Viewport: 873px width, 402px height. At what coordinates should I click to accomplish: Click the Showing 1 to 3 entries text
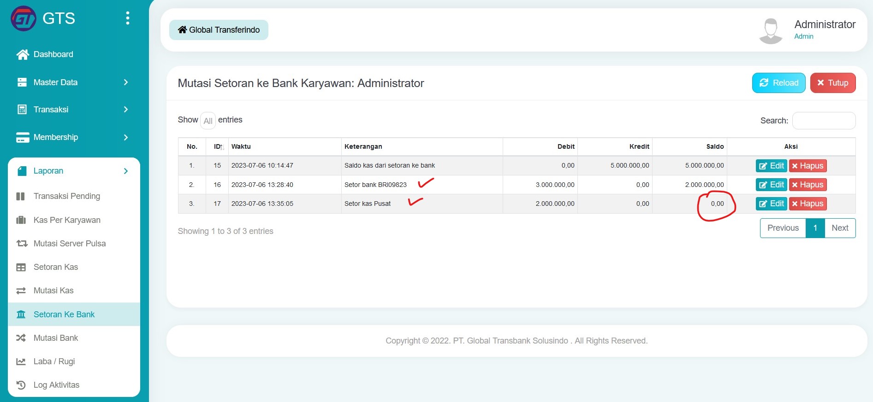click(226, 231)
